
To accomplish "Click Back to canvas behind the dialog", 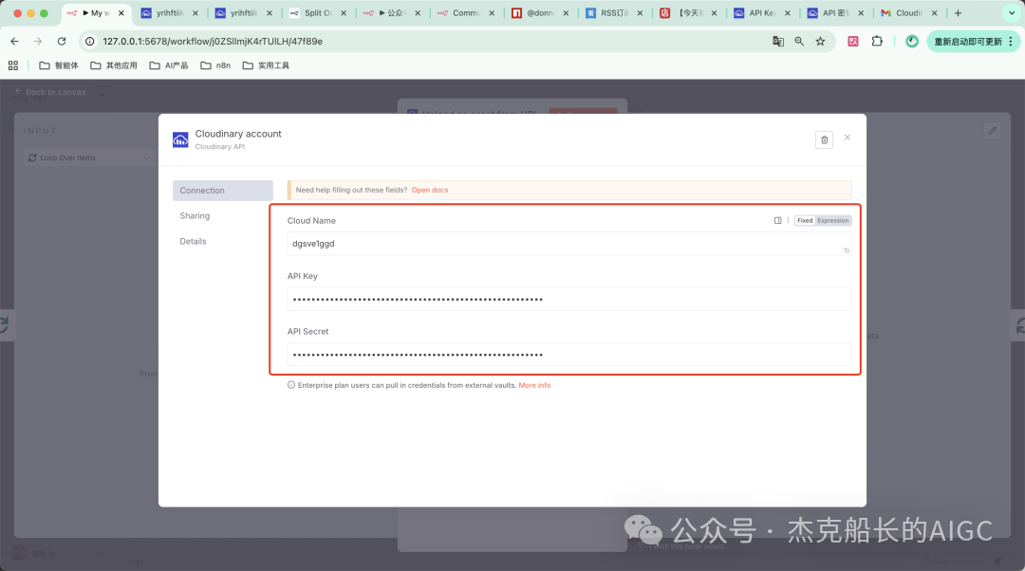I will pos(50,92).
